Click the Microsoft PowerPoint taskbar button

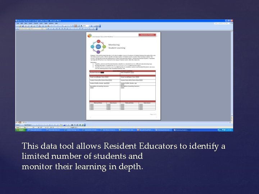(x=145, y=130)
